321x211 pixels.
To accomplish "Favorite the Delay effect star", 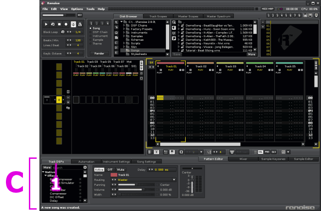I will point(80,200).
